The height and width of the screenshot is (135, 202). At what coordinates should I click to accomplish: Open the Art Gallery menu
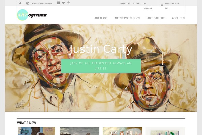pyautogui.click(x=156, y=18)
